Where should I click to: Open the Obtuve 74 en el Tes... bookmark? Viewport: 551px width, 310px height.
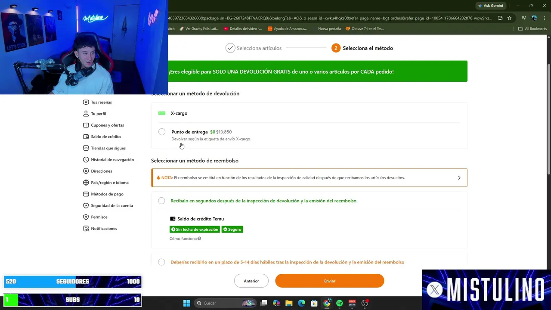pyautogui.click(x=364, y=29)
